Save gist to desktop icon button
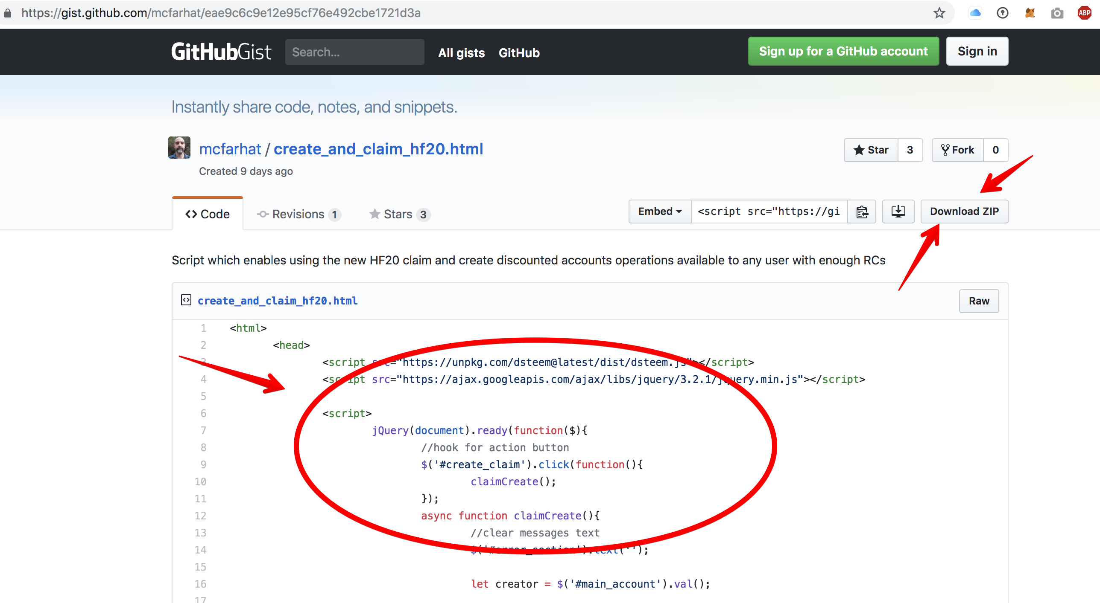The height and width of the screenshot is (603, 1100). 898,212
